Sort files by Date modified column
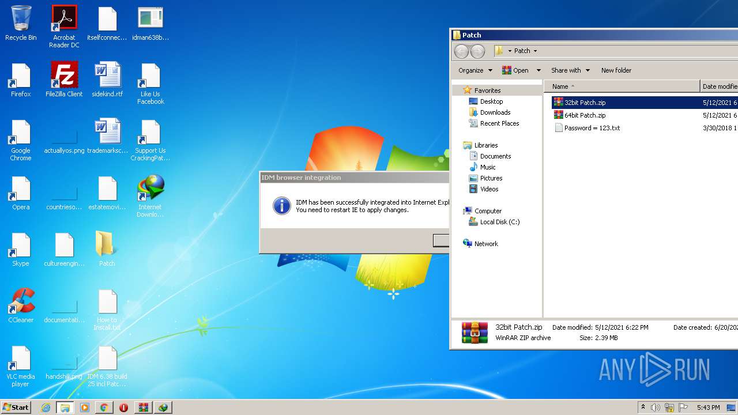Screen dimensions: 738x415 719,86
